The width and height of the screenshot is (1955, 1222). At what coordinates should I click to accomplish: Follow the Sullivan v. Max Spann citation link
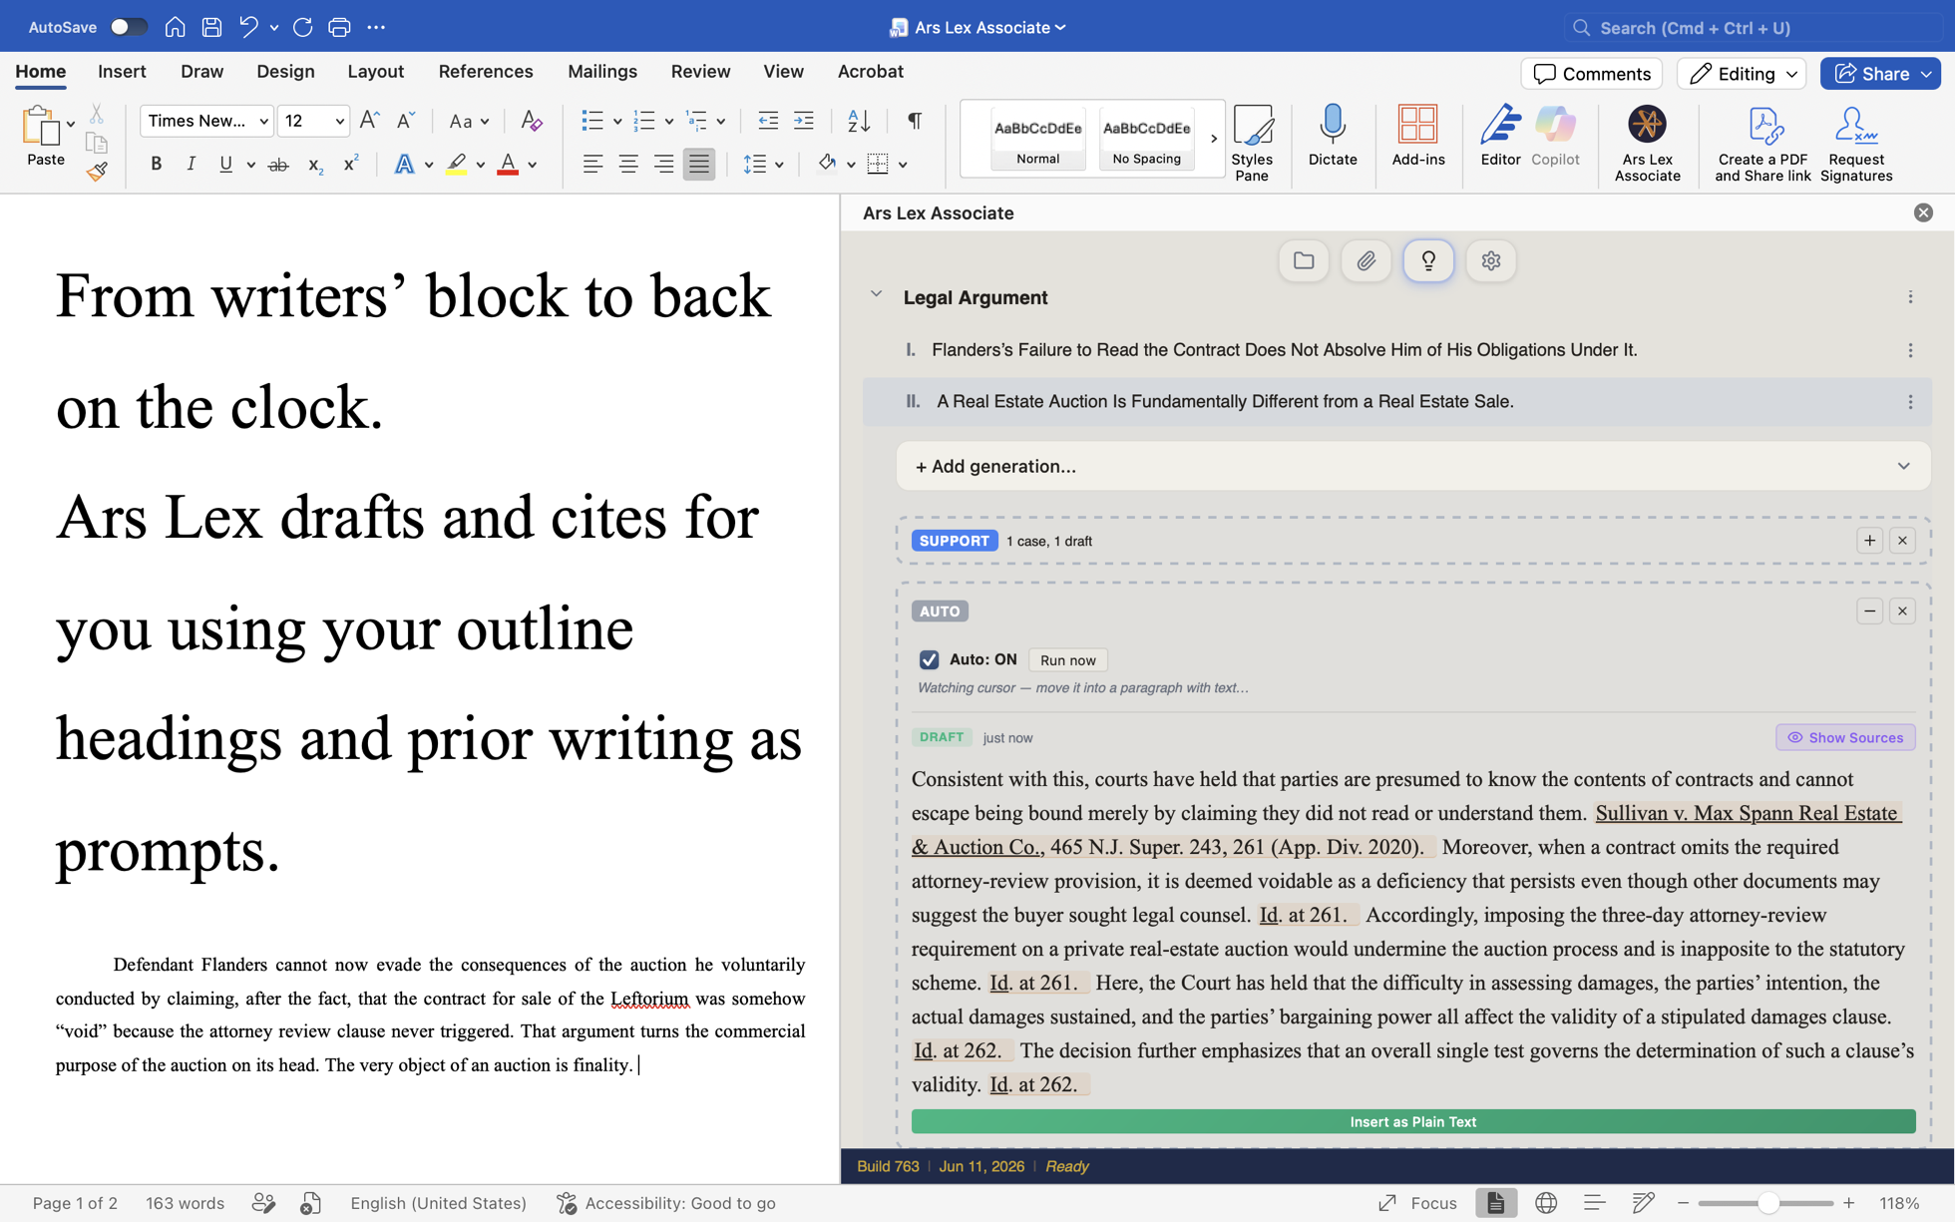(x=1749, y=813)
